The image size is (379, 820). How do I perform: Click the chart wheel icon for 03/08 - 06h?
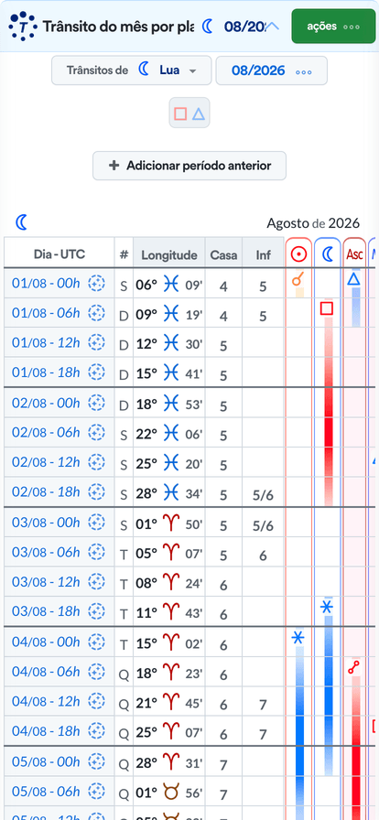point(96,552)
